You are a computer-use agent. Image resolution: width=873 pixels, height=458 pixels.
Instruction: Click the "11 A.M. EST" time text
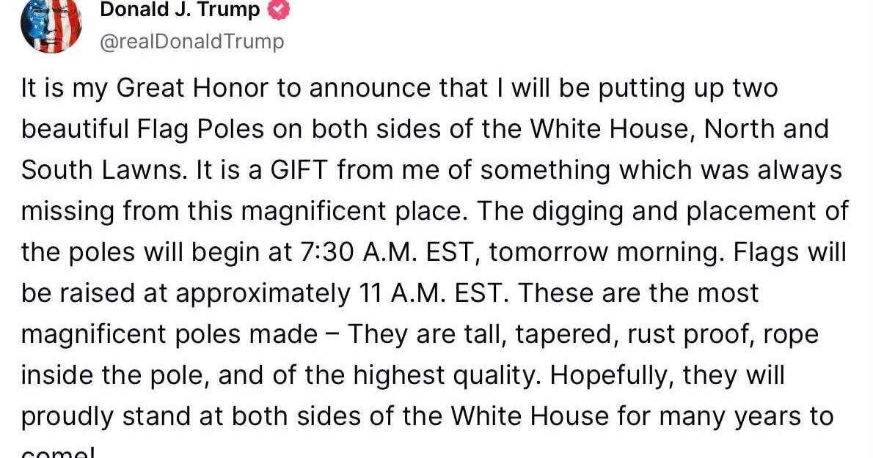coord(429,293)
